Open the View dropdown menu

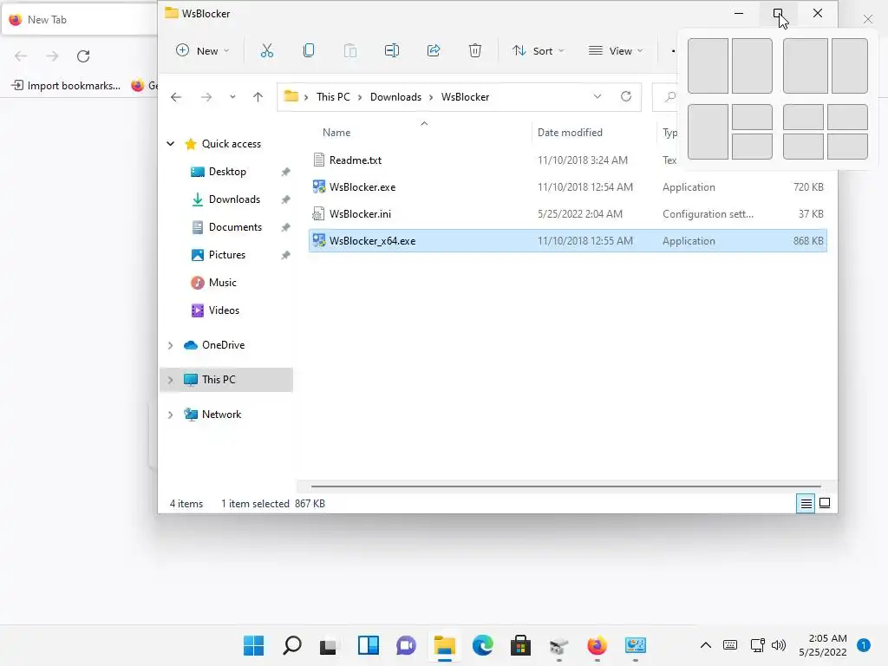tap(616, 50)
